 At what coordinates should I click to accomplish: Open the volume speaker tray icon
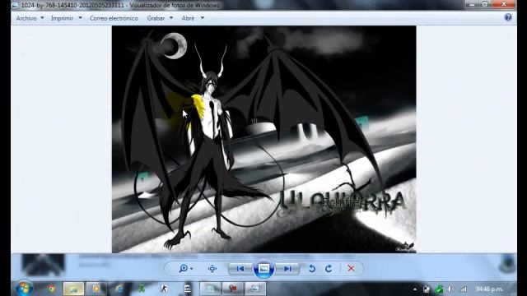[450, 289]
